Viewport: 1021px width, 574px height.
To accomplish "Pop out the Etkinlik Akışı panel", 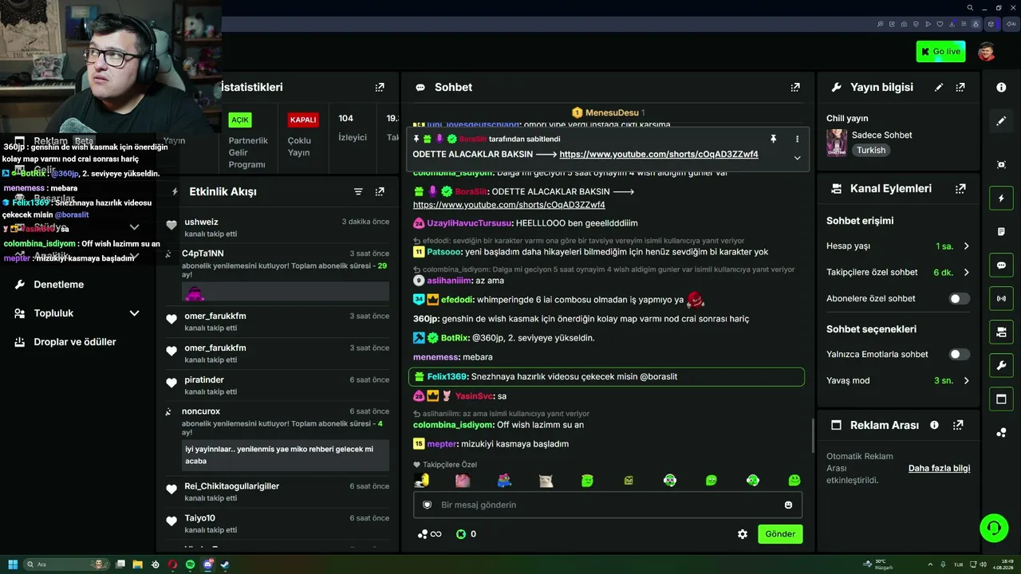I will 380,191.
